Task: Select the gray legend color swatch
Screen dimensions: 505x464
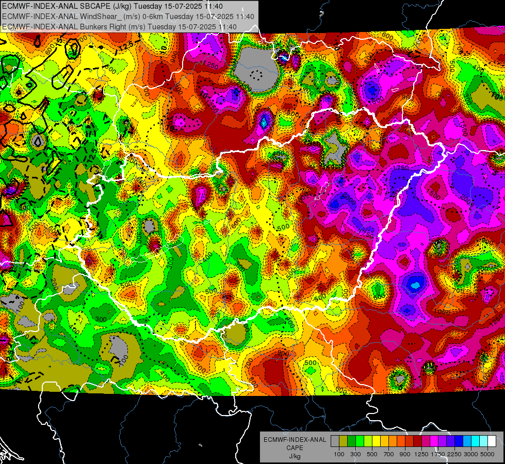Action: coord(335,441)
